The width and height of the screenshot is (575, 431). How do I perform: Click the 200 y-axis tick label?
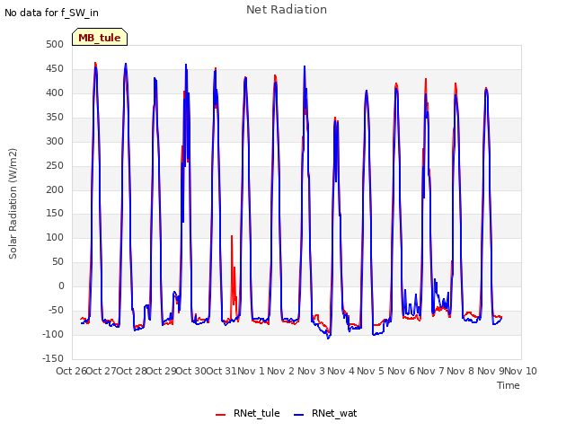[55, 189]
